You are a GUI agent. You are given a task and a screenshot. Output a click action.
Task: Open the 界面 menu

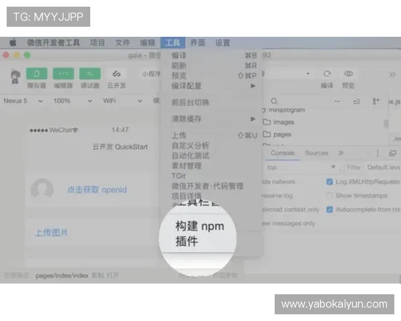[x=198, y=43]
